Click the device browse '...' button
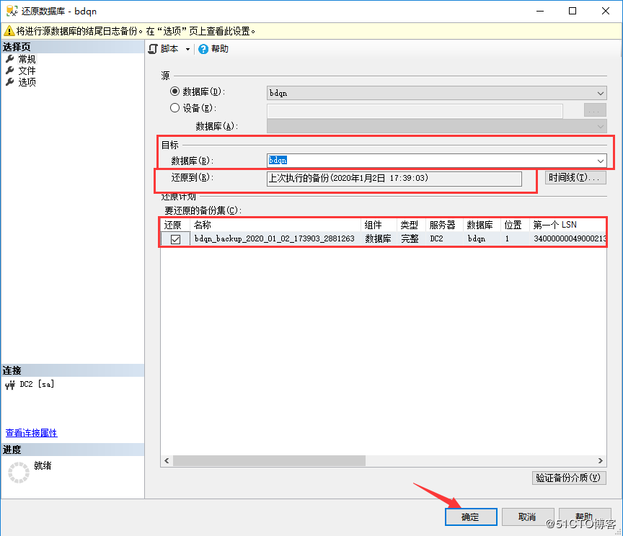Screen dimensions: 623x536 tap(595, 110)
